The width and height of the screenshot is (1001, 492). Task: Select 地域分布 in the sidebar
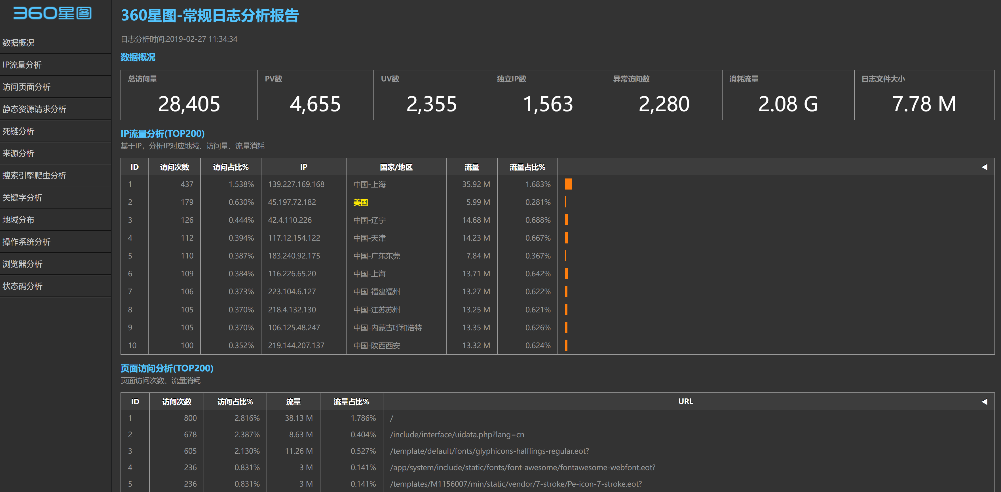tap(56, 220)
